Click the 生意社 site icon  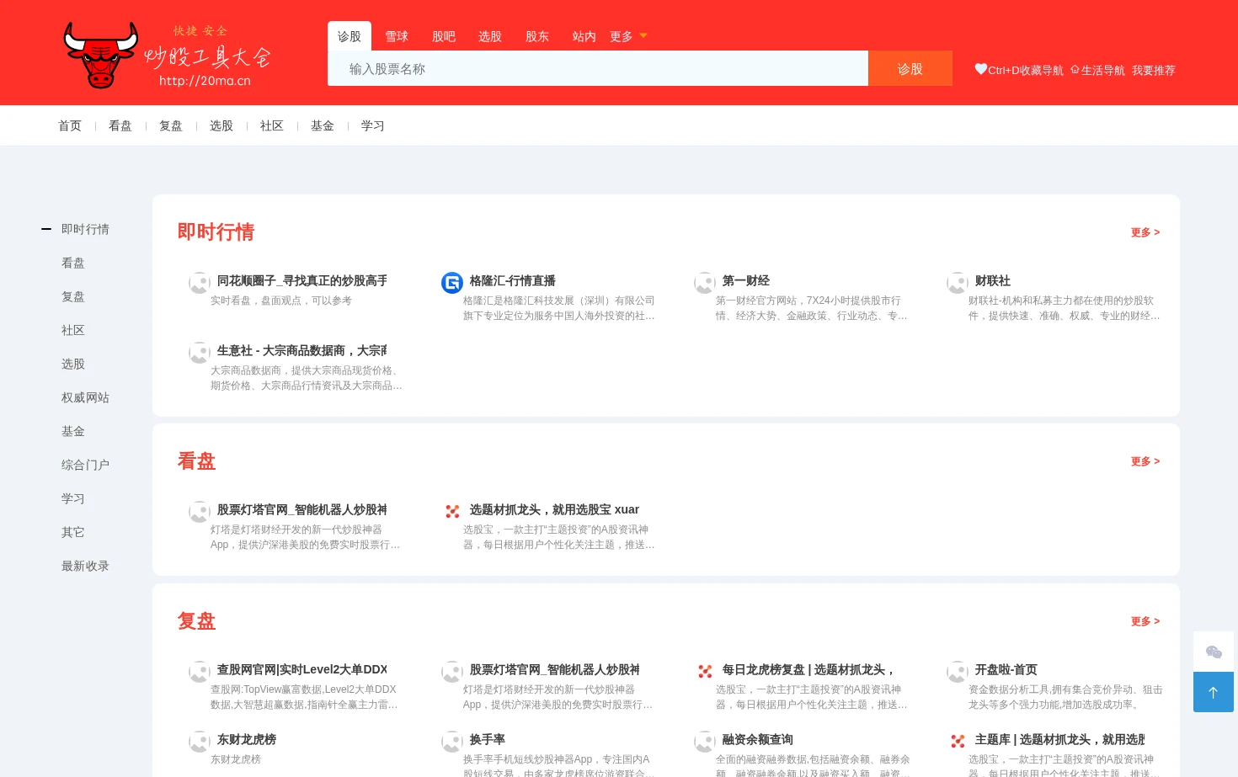coord(200,353)
